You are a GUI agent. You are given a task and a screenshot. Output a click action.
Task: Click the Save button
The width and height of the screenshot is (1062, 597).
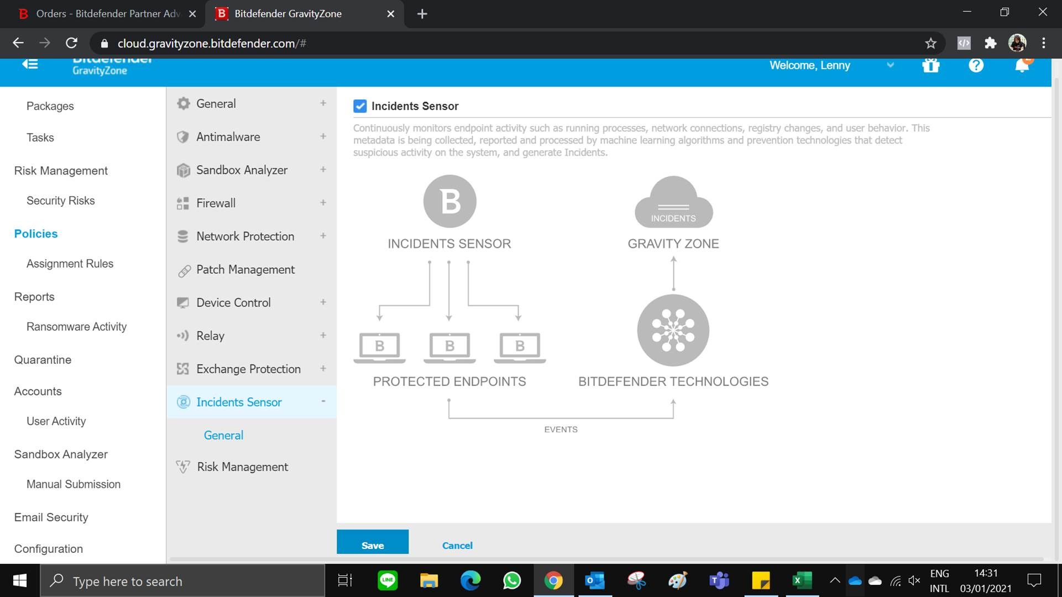point(373,544)
